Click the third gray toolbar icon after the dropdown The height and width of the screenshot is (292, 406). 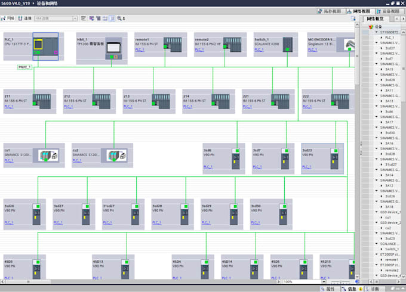(x=99, y=18)
